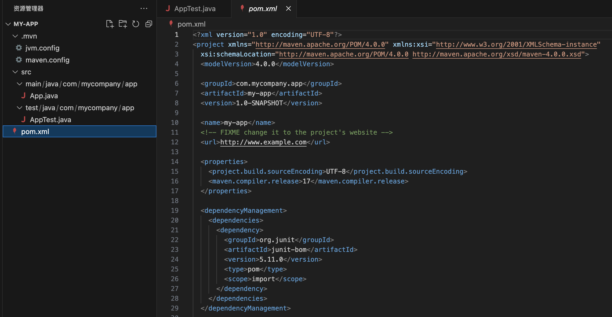Collapse all folders in explorer
The height and width of the screenshot is (317, 612).
pos(149,24)
